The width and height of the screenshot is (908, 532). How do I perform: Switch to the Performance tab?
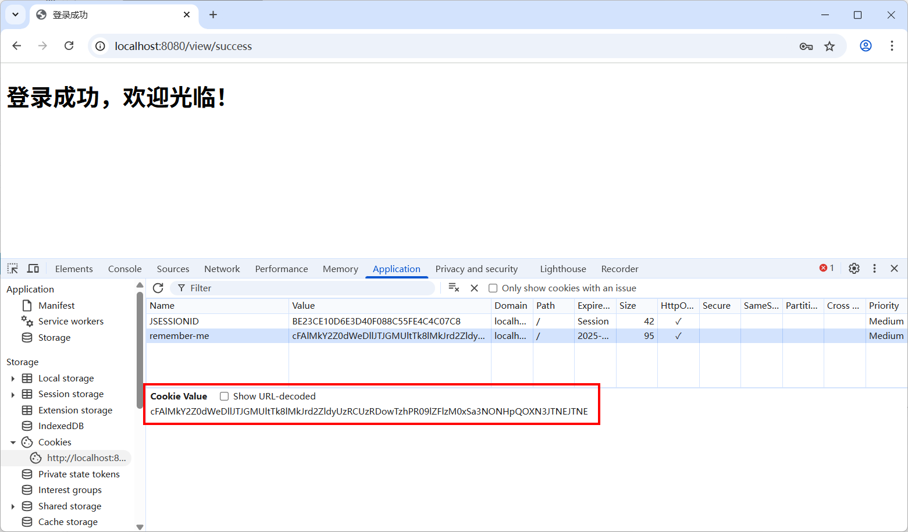tap(282, 269)
